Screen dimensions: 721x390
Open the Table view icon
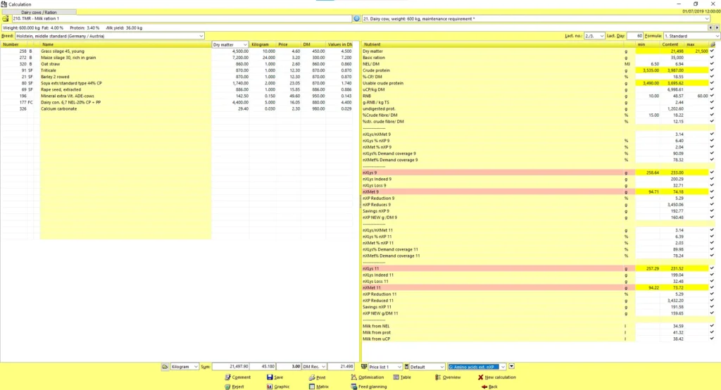[x=396, y=377]
